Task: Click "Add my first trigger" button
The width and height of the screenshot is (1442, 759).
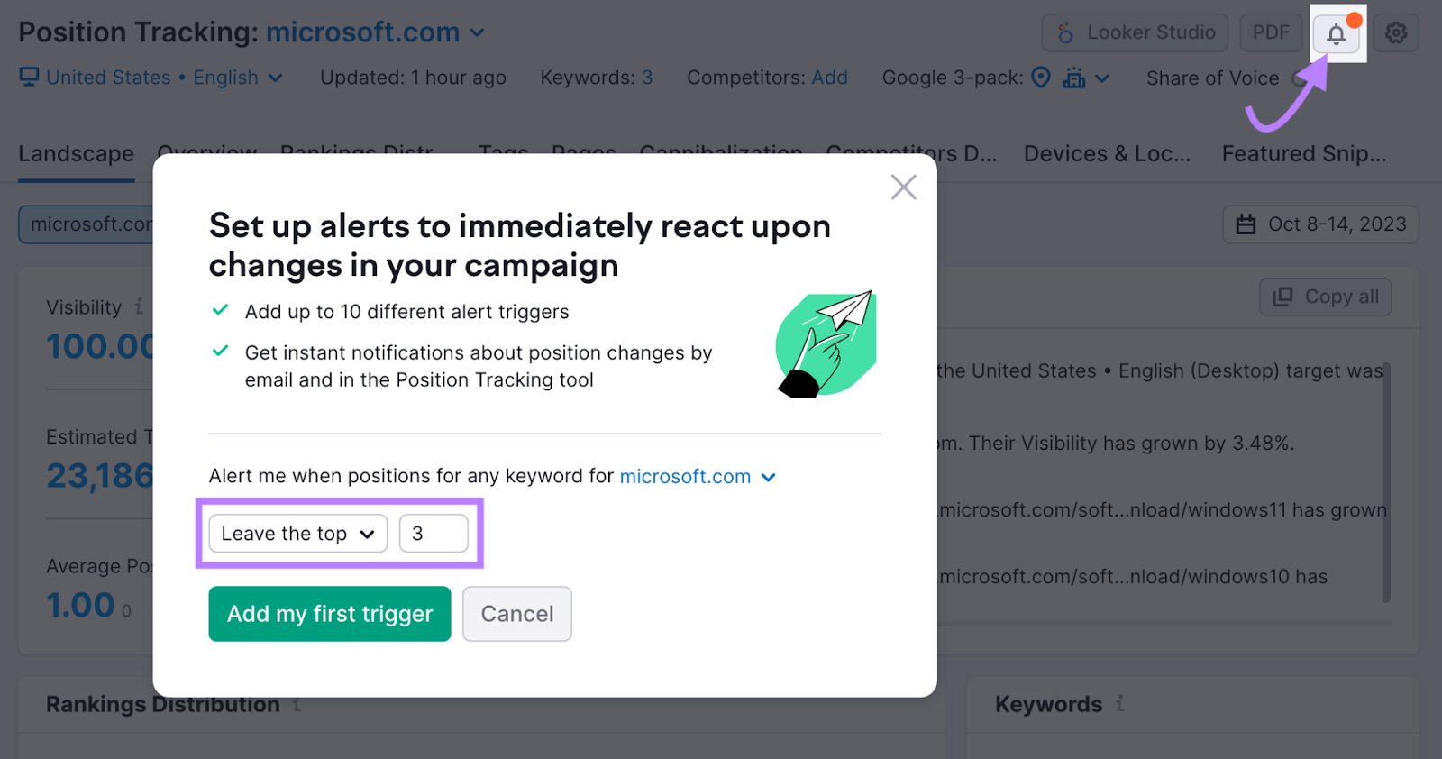Action: tap(329, 614)
